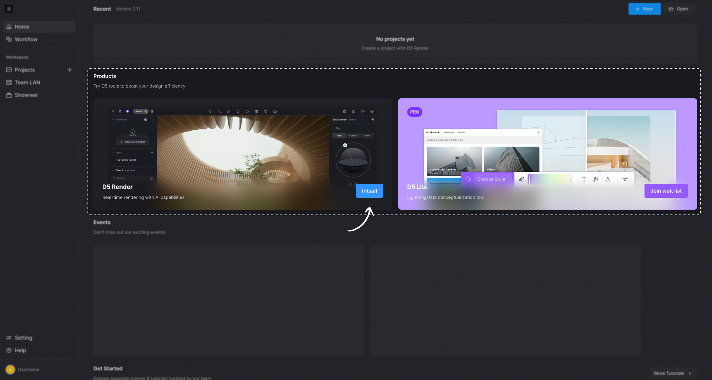
Task: Click 'Real-time rendering with AI capabilities' text
Action: pos(143,197)
